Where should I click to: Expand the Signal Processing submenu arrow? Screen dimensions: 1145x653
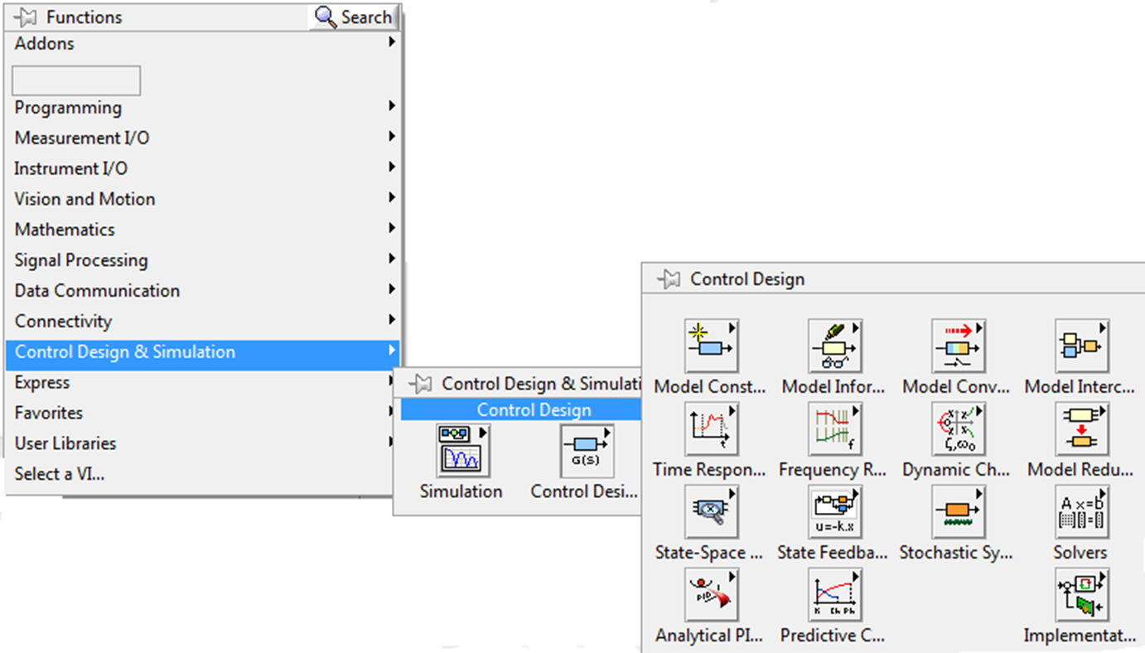[392, 259]
